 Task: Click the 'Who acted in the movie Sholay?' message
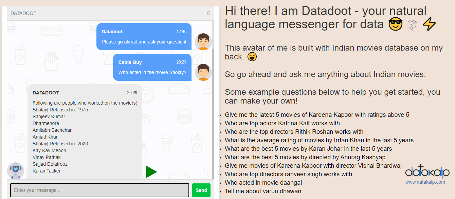(x=152, y=72)
